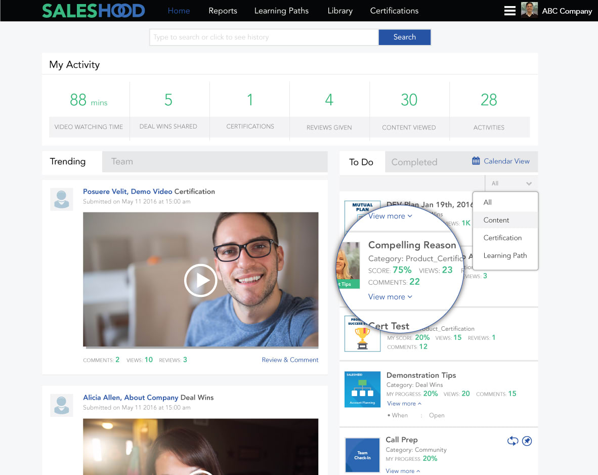Open the Call Prep Team Check-In thumbnail
The image size is (598, 475).
362,455
